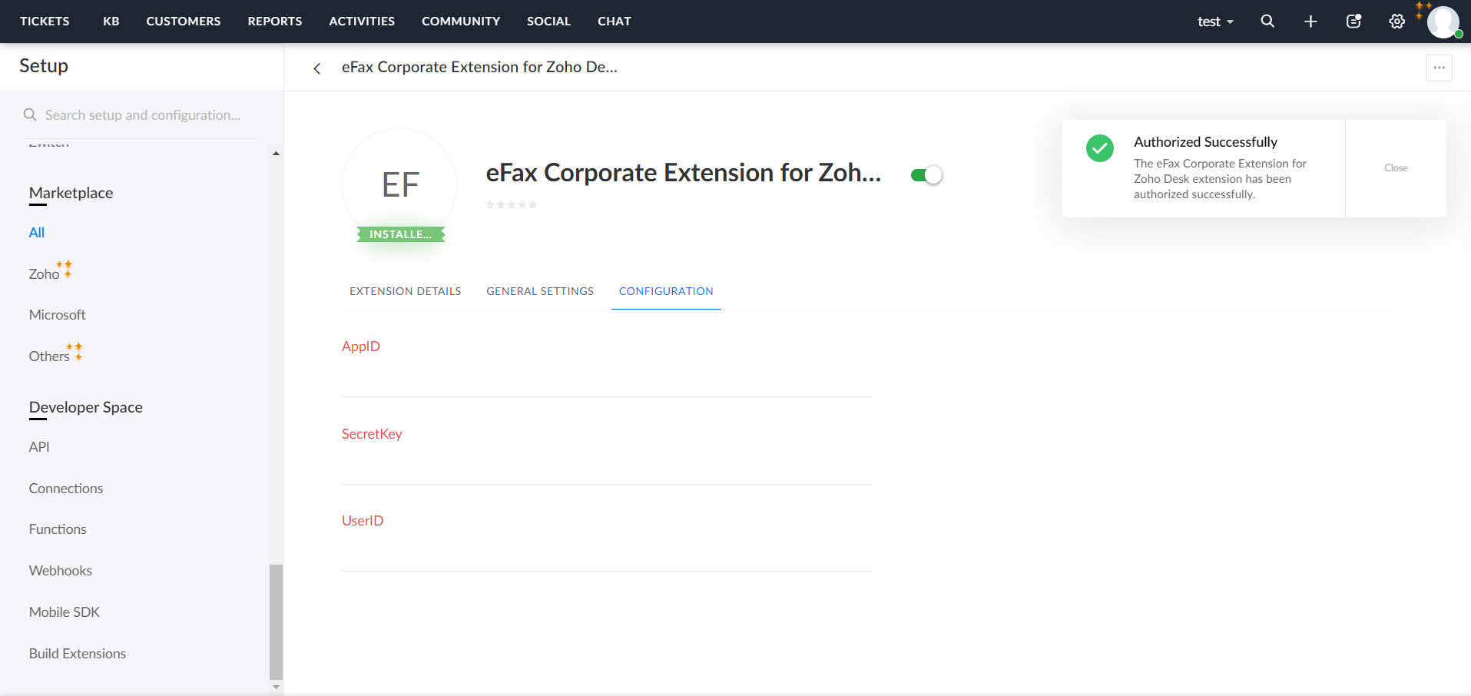Open Build Extensions page
This screenshot has width=1471, height=696.
(x=78, y=654)
